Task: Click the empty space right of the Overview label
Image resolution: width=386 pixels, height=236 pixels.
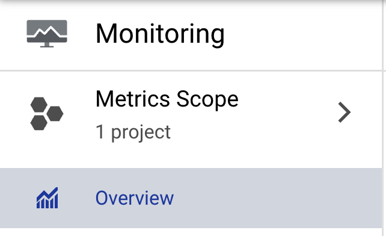Action: 276,198
